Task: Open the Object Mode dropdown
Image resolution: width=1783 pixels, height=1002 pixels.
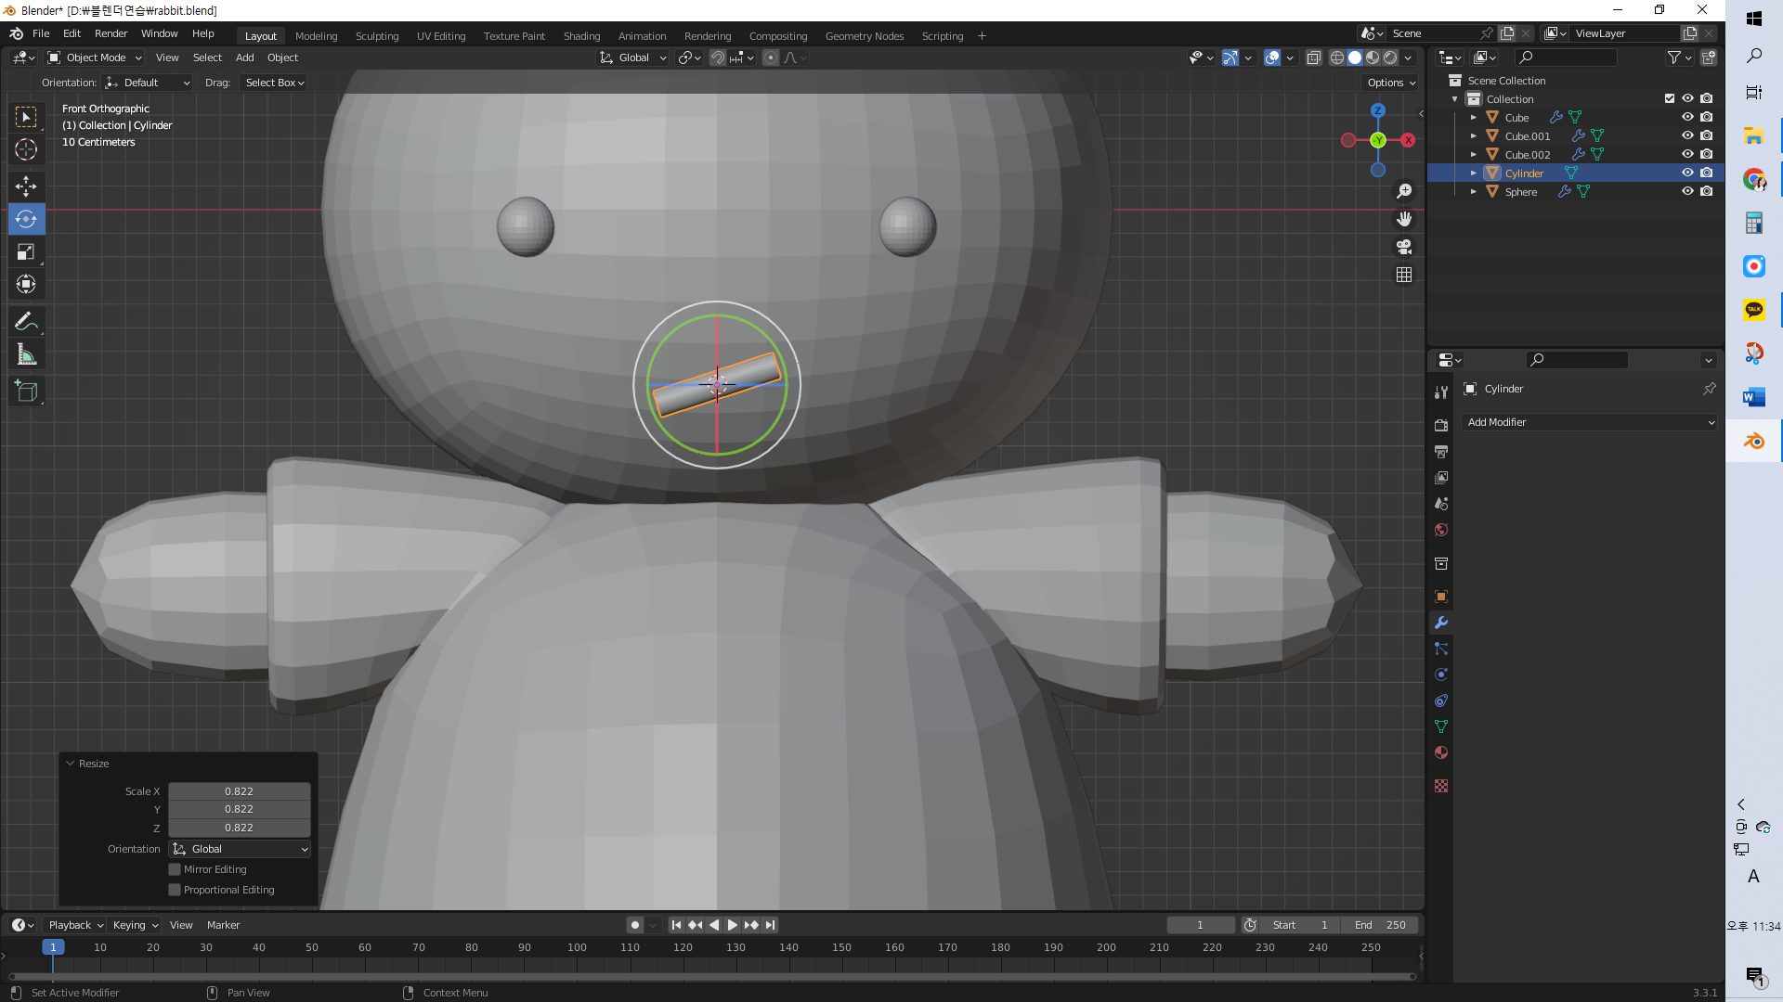Action: (95, 58)
